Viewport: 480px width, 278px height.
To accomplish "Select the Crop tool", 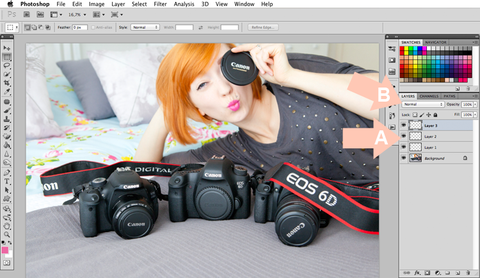I will (x=7, y=83).
